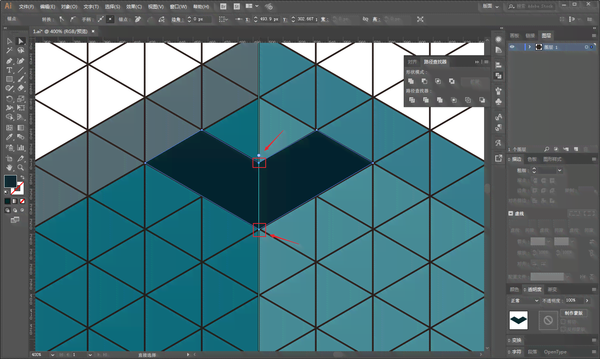This screenshot has height=359, width=600.
Task: Switch to the 画板 tab
Action: pos(514,36)
